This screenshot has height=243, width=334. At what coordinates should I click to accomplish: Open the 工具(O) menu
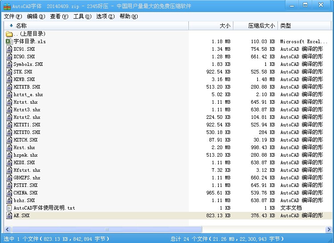[x=82, y=16]
